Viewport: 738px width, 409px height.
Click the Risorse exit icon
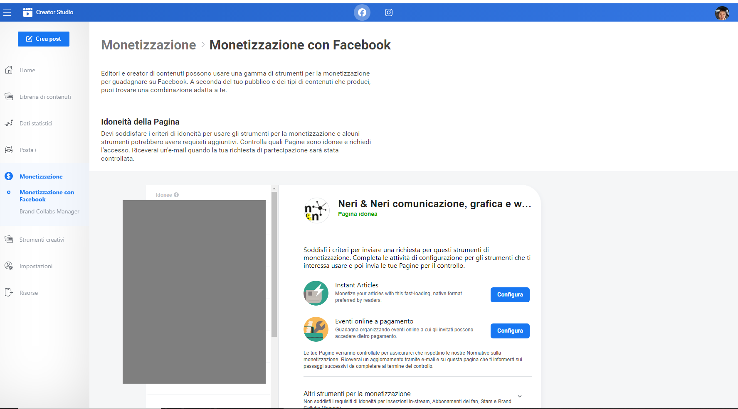(x=9, y=293)
